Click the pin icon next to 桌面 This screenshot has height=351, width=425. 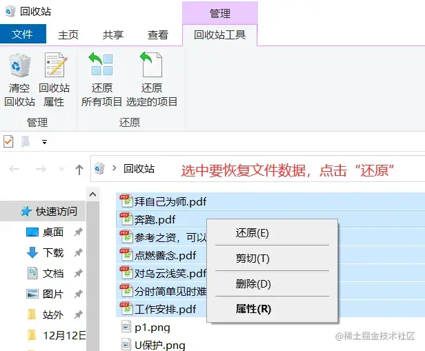click(x=79, y=232)
